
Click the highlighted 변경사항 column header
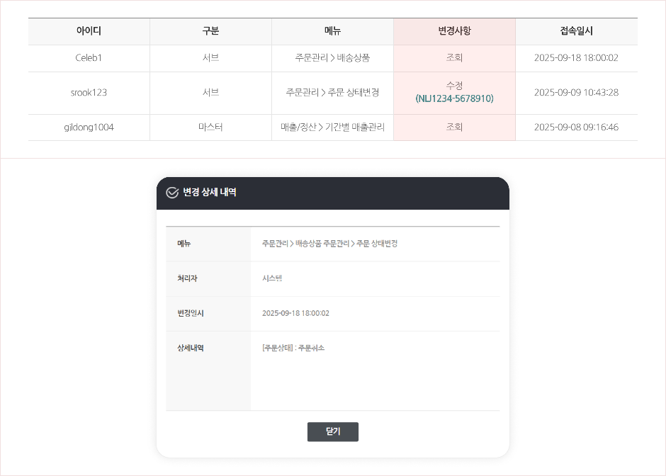point(454,31)
